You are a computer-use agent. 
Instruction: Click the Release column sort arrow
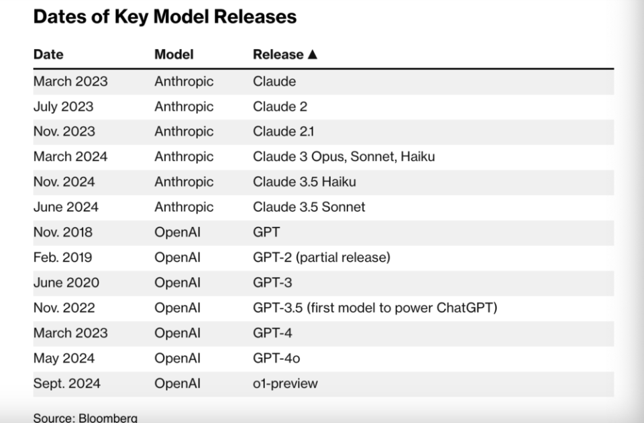coord(312,54)
